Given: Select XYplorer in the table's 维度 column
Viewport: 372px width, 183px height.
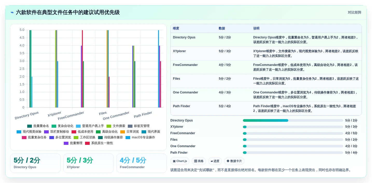Looking at the screenshot, I should coord(179,51).
